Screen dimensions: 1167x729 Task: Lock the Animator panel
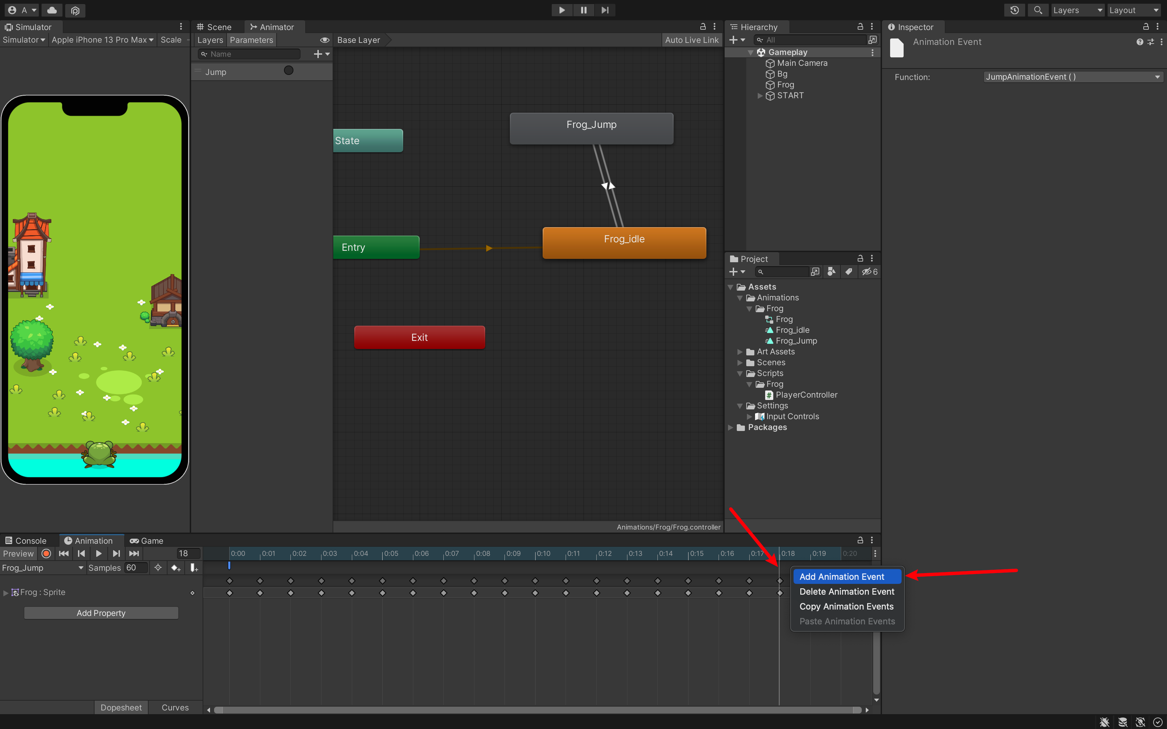click(703, 27)
